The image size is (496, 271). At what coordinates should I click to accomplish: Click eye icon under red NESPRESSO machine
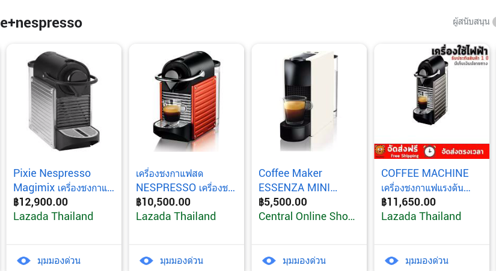pos(146,261)
